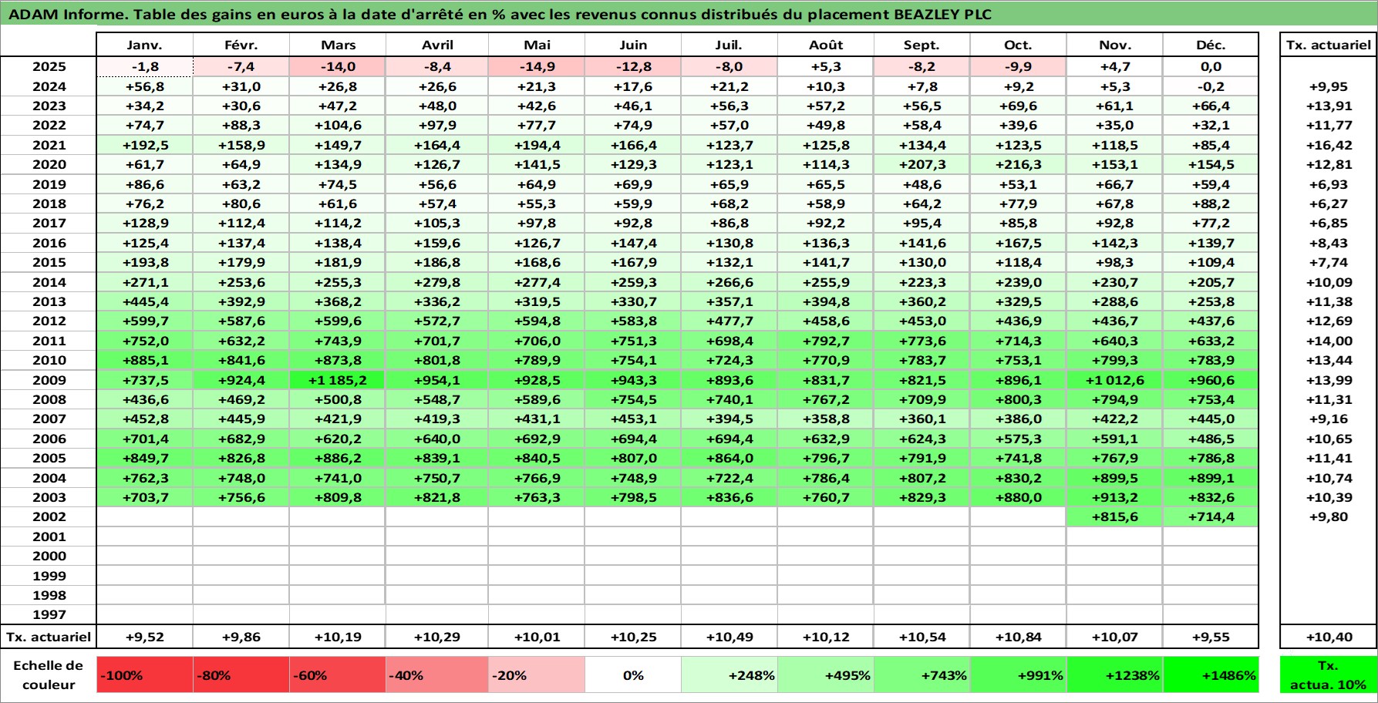Click the Tx. actuariel bottom row label

pos(49,637)
